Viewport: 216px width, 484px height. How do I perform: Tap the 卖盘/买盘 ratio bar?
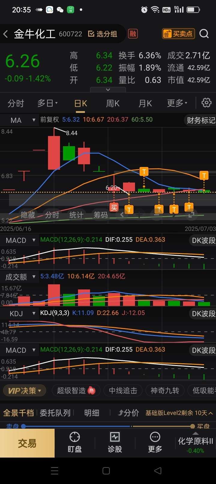pos(108,426)
